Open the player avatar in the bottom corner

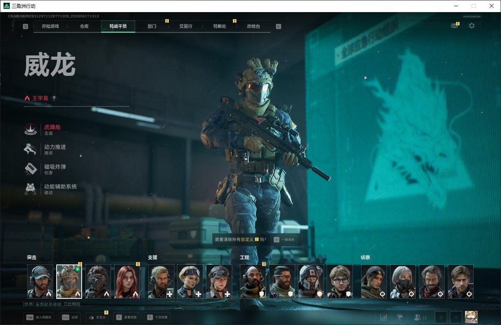click(x=471, y=317)
